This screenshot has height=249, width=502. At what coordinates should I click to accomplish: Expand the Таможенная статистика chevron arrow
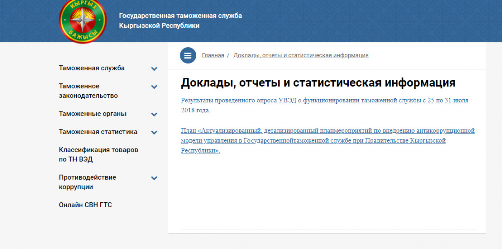(154, 132)
